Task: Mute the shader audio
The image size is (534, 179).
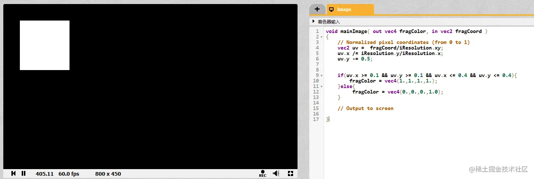Action: point(276,173)
